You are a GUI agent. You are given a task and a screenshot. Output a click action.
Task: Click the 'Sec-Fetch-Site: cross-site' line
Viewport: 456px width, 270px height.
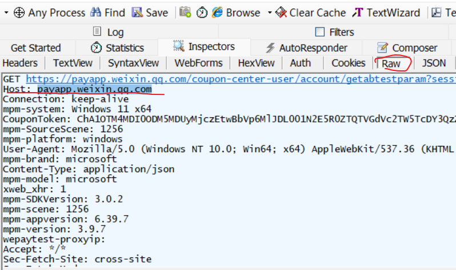77,259
